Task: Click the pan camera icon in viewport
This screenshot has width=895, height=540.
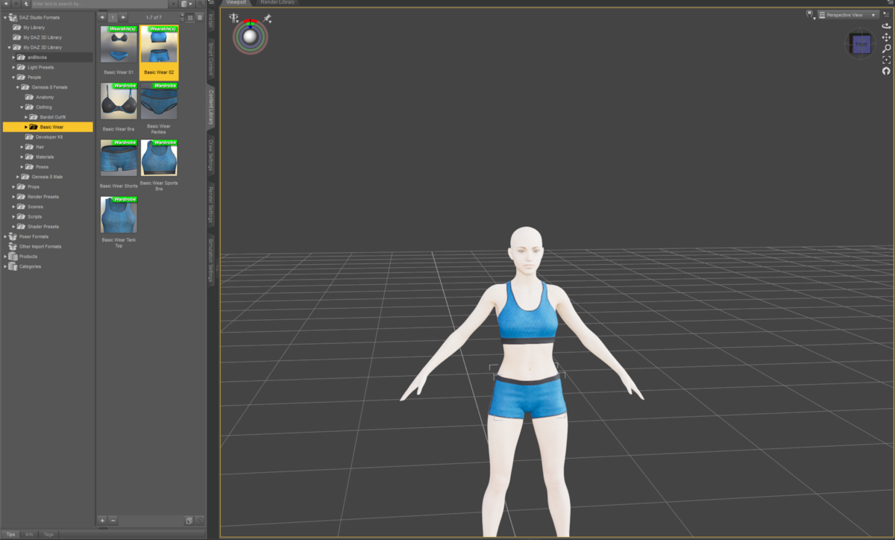Action: click(x=886, y=37)
